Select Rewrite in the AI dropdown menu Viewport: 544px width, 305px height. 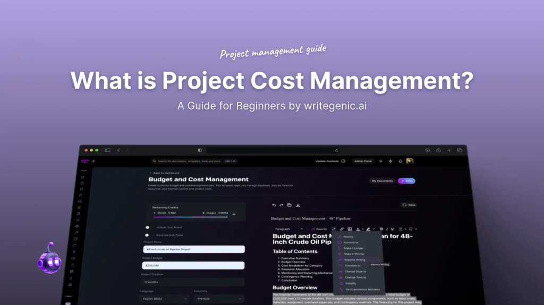pos(348,237)
